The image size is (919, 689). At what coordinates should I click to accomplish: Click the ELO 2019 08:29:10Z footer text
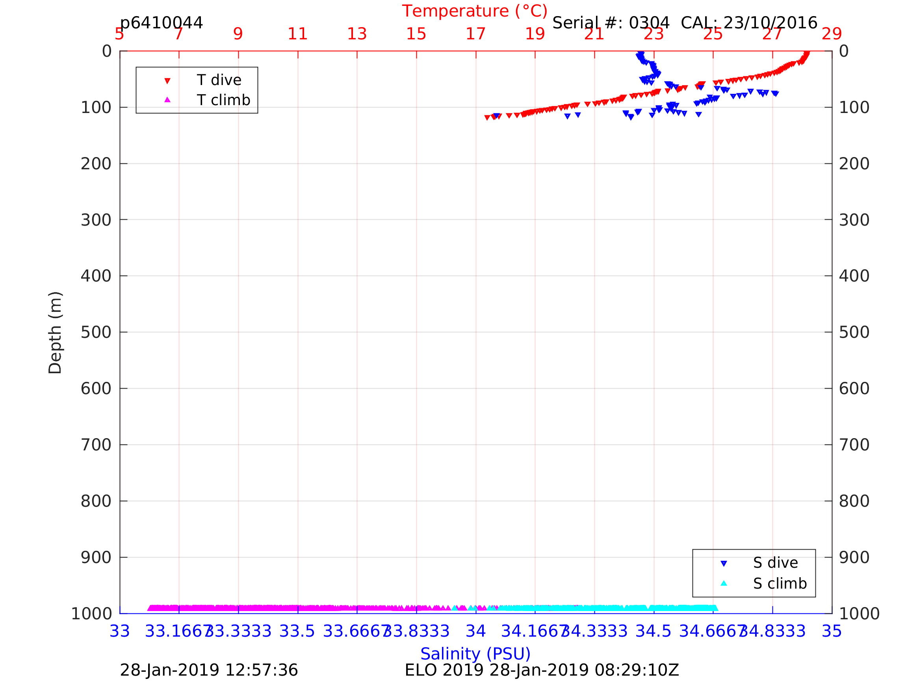(x=541, y=670)
